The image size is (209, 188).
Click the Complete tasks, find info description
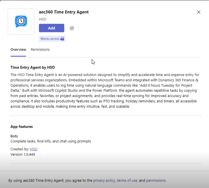click(51, 141)
